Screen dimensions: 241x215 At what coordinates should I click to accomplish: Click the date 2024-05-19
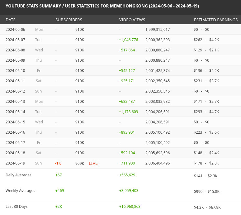[x=15, y=164]
